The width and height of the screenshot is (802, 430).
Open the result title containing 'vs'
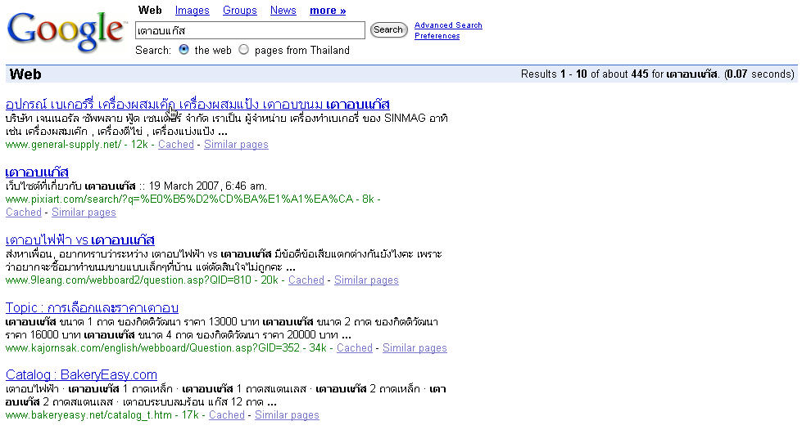click(79, 240)
